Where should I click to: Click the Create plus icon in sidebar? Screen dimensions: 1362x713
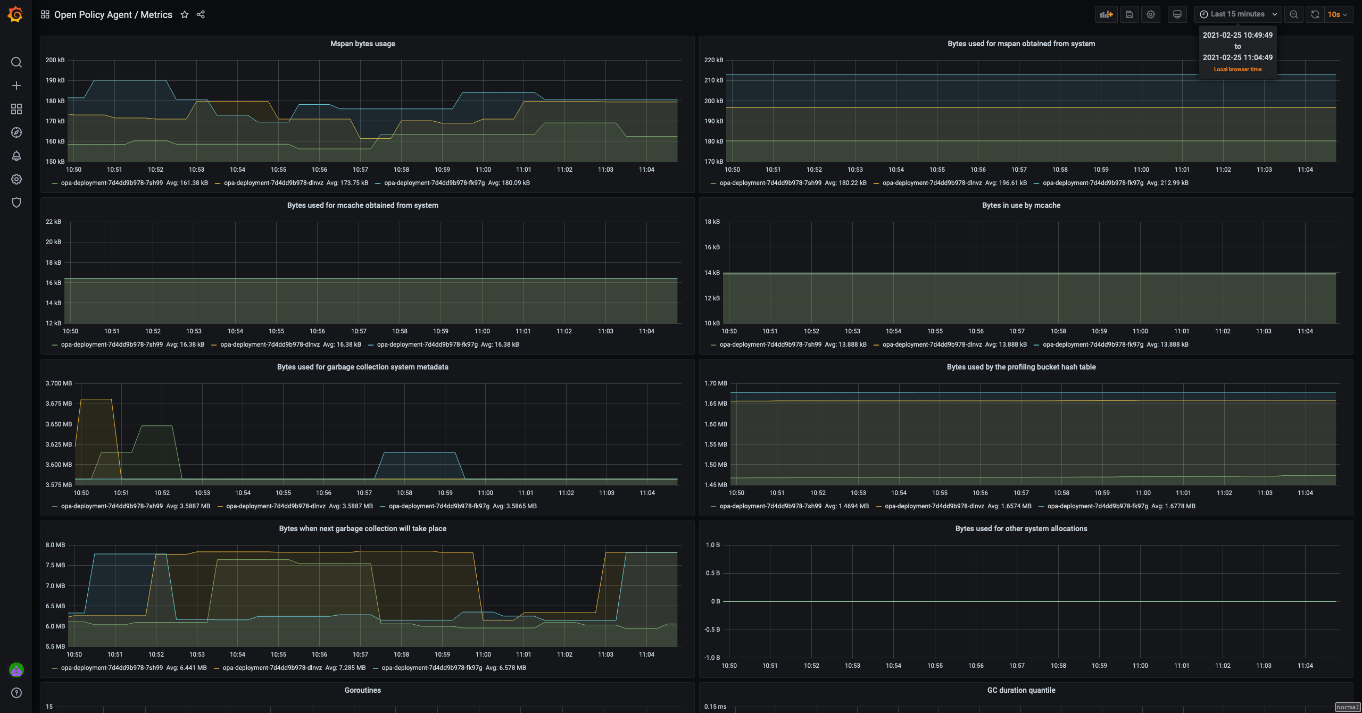(16, 86)
